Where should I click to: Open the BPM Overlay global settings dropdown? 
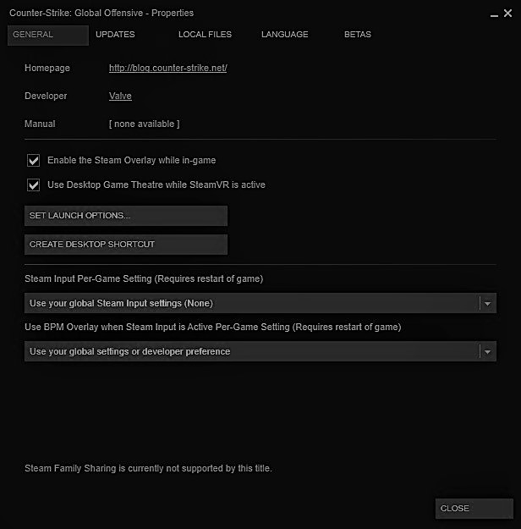click(260, 351)
